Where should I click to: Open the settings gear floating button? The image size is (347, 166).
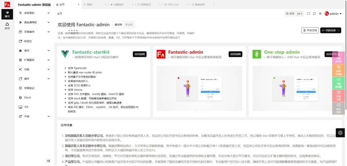[x=341, y=133]
